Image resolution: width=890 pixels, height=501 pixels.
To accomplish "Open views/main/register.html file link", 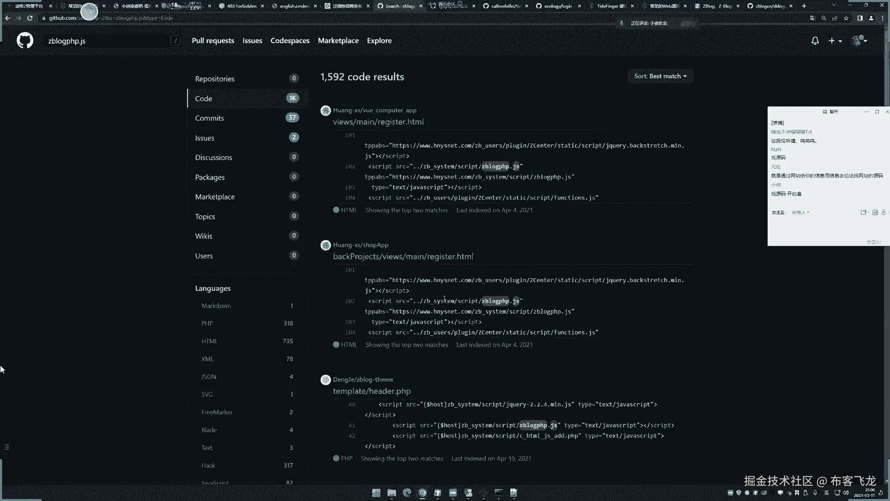I will [378, 122].
